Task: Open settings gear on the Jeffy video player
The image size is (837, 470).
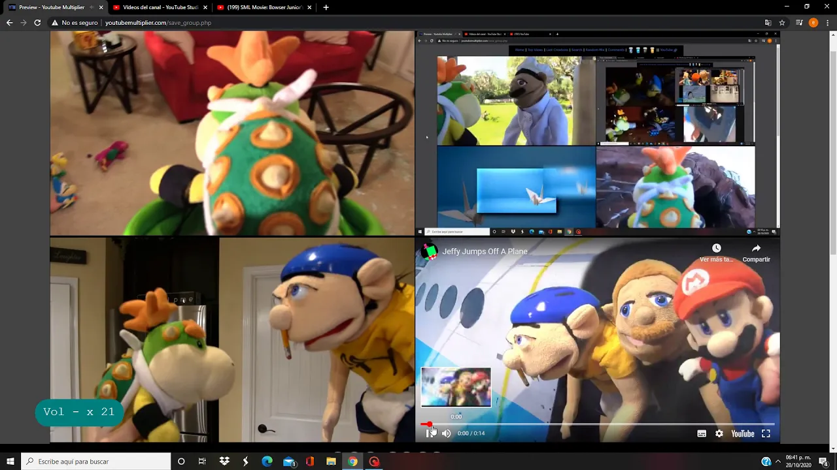Action: point(719,433)
